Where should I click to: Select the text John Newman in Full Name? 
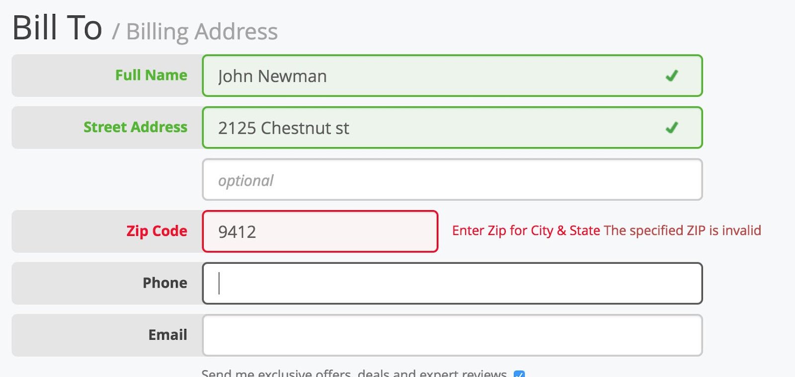coord(272,76)
